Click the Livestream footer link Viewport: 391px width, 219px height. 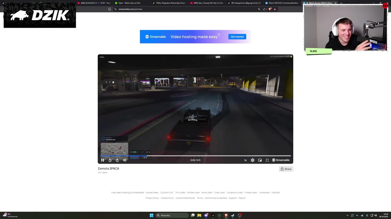(x=264, y=193)
